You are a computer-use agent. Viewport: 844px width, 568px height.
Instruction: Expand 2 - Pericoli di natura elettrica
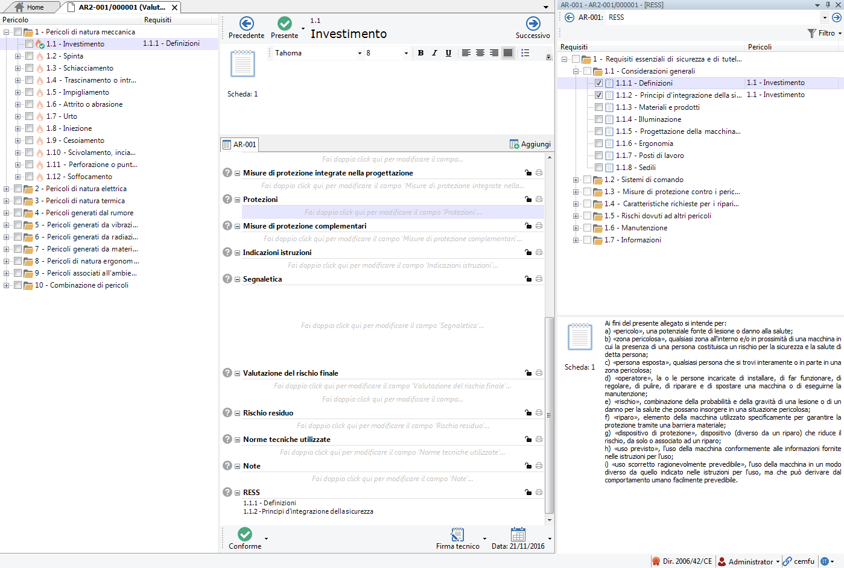[6, 189]
